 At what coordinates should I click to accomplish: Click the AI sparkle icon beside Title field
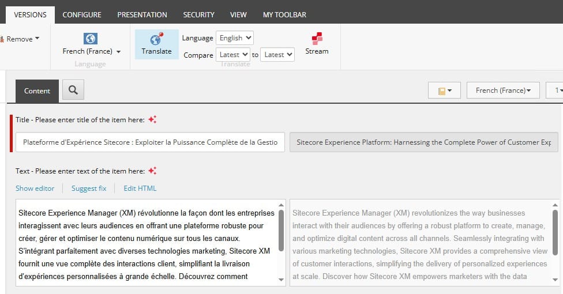[152, 119]
